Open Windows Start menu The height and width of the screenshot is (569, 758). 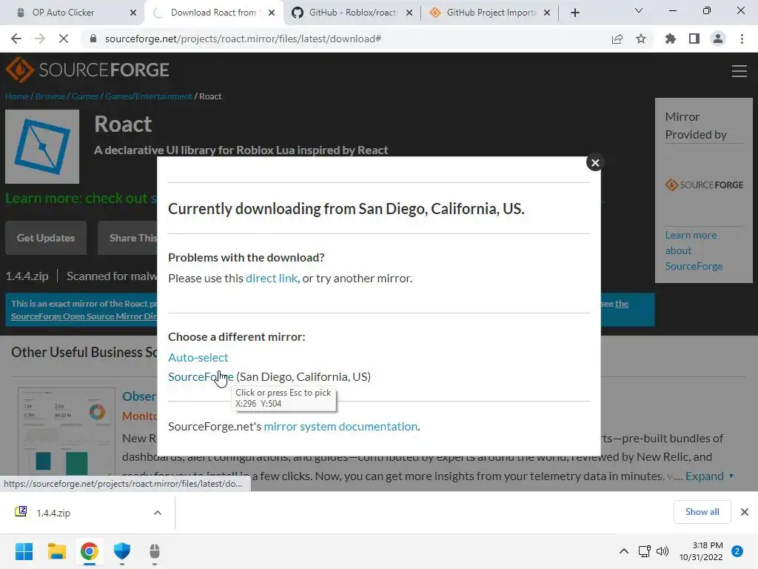[x=24, y=551]
